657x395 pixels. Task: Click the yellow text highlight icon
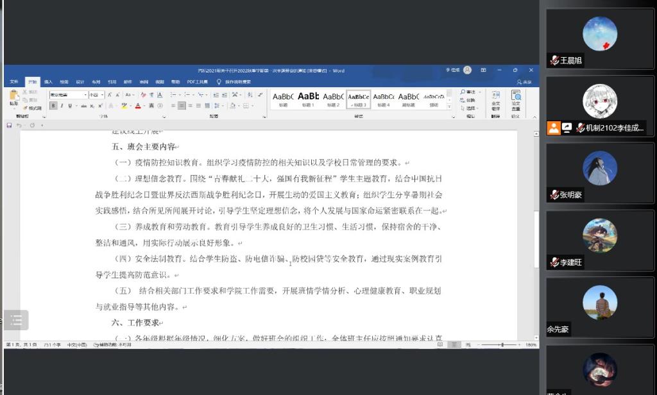124,105
